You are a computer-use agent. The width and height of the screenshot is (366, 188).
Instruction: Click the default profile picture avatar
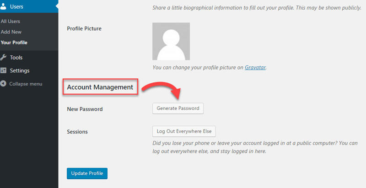point(171,42)
